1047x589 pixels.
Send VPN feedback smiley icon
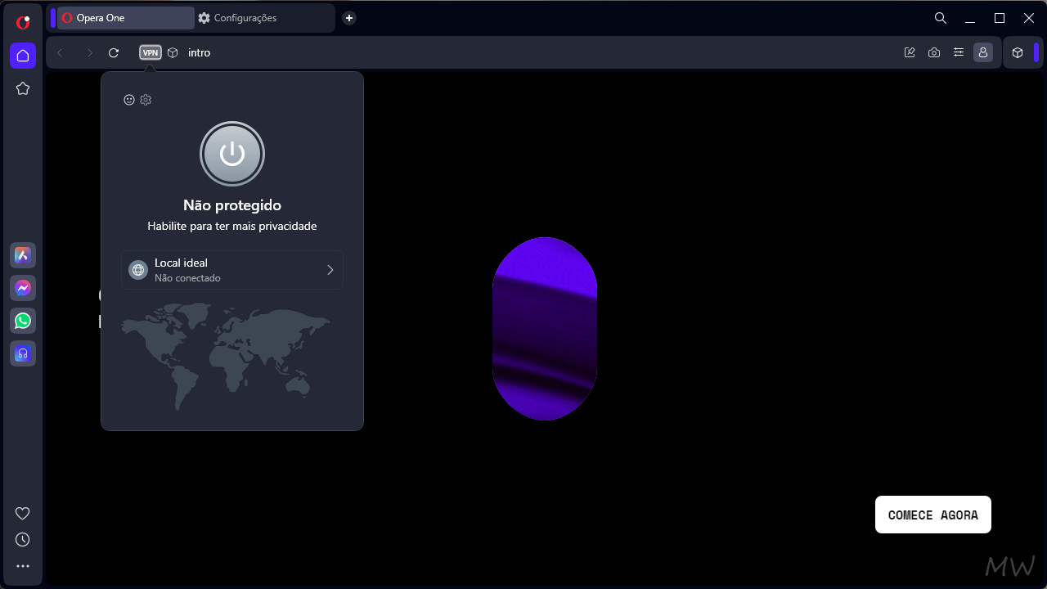pyautogui.click(x=129, y=100)
